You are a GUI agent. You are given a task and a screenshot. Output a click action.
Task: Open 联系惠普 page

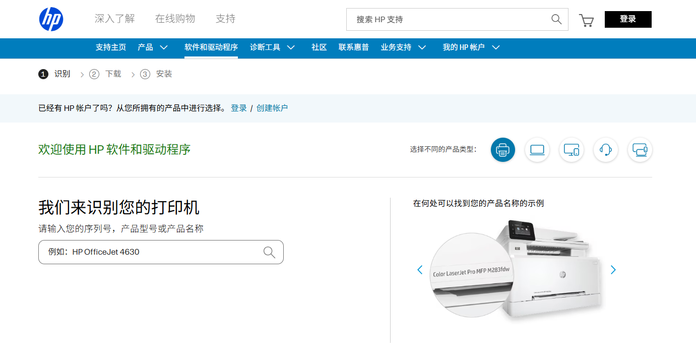click(x=354, y=47)
